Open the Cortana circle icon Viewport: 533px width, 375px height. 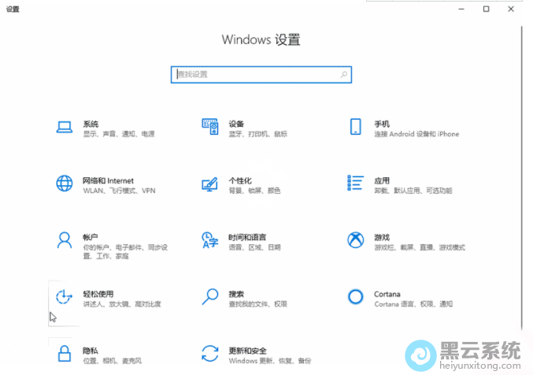click(x=355, y=297)
